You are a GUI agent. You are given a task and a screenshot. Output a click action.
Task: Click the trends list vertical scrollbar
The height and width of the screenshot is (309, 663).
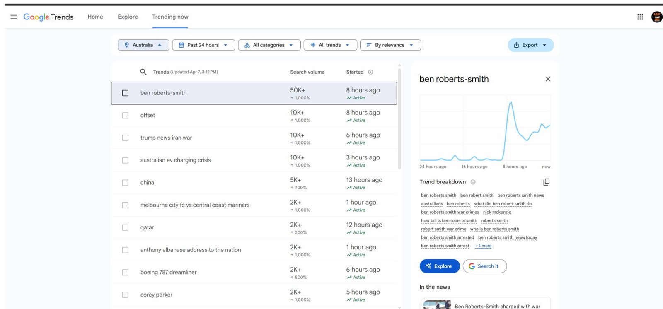[x=399, y=119]
